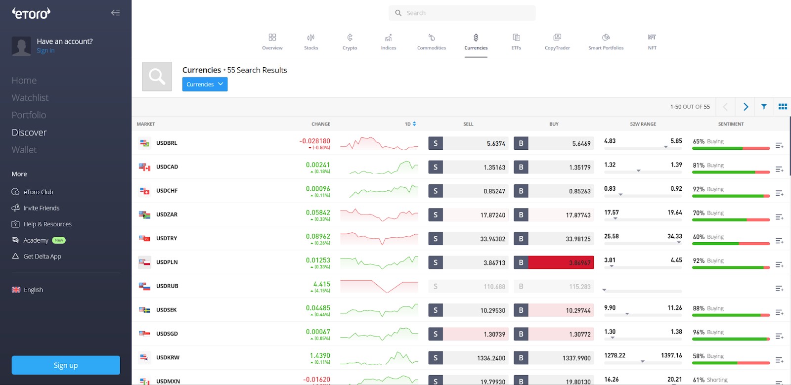Image resolution: width=791 pixels, height=385 pixels.
Task: Open the Smart Portfolios tab
Action: (606, 42)
